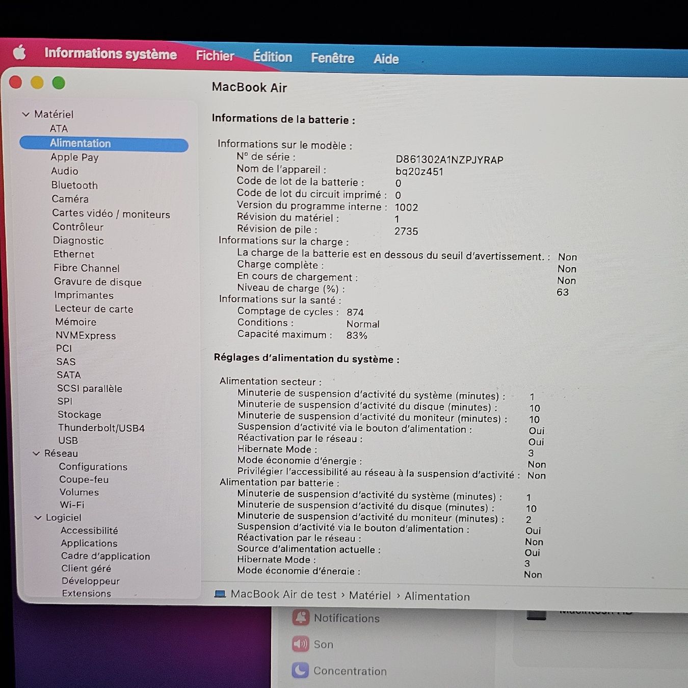Select Gravure de disque
Image resolution: width=688 pixels, height=688 pixels.
pos(98,282)
